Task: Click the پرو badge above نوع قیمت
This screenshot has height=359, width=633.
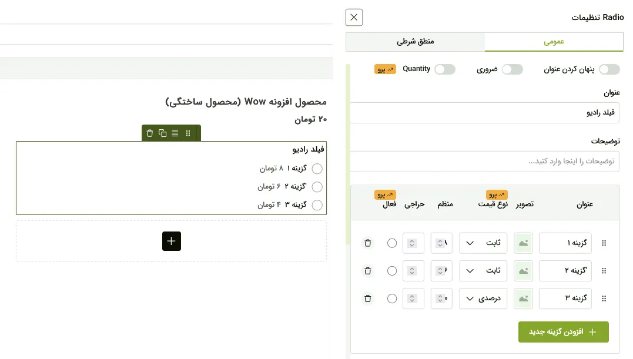Action: (x=497, y=195)
